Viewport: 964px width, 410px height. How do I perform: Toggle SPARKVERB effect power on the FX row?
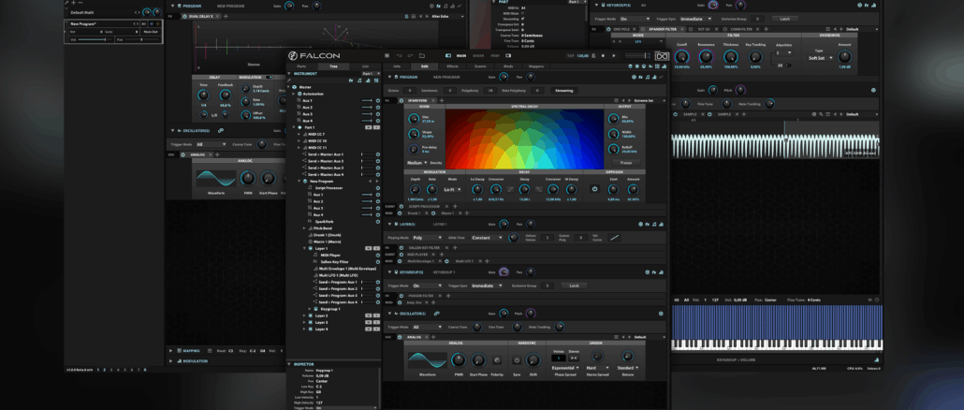click(402, 100)
